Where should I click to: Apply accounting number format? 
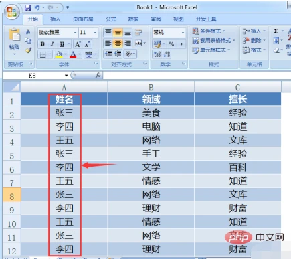[157, 44]
